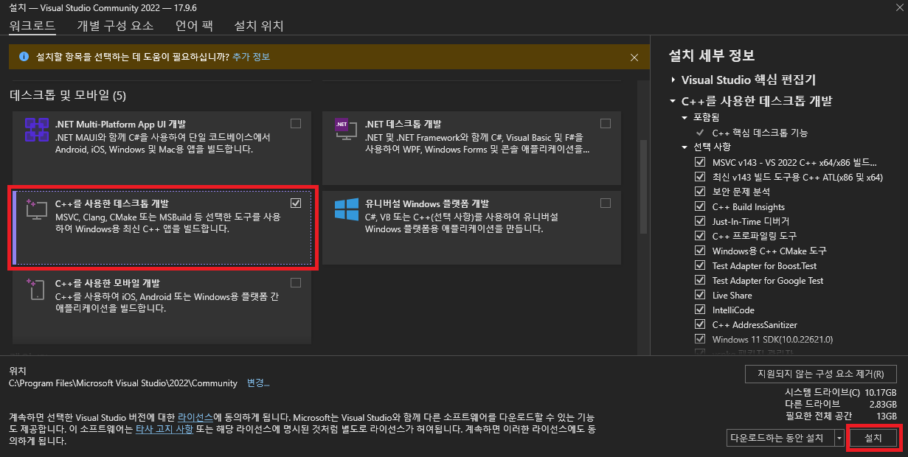
Task: Open the install mode dropdown arrow
Action: (x=839, y=438)
